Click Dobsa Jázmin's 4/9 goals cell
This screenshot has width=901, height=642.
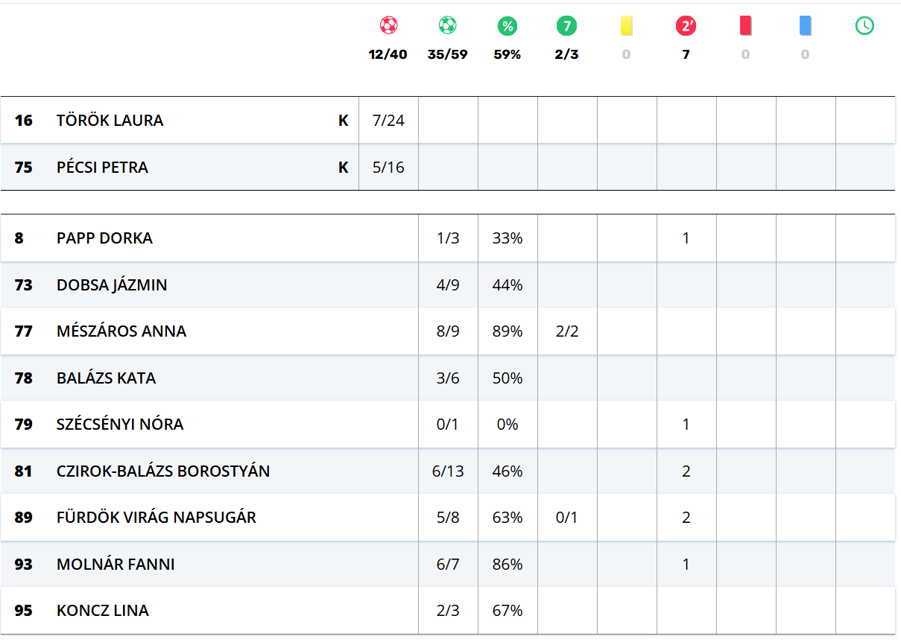(448, 285)
